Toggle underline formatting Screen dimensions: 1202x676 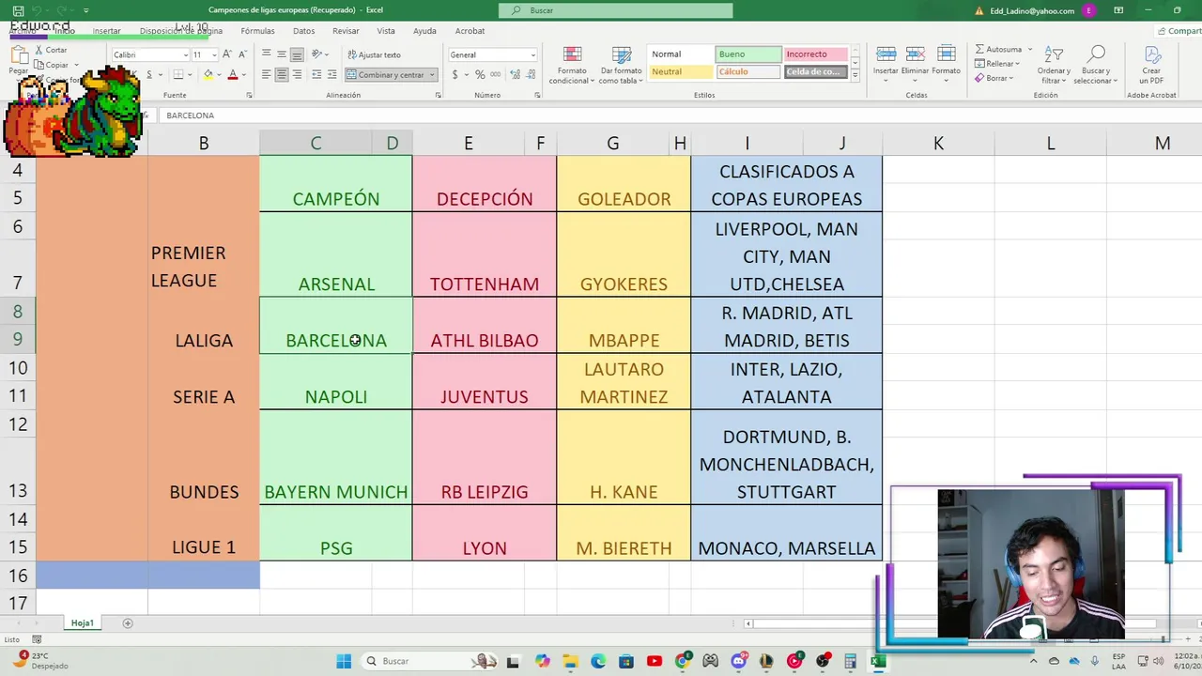click(x=148, y=74)
